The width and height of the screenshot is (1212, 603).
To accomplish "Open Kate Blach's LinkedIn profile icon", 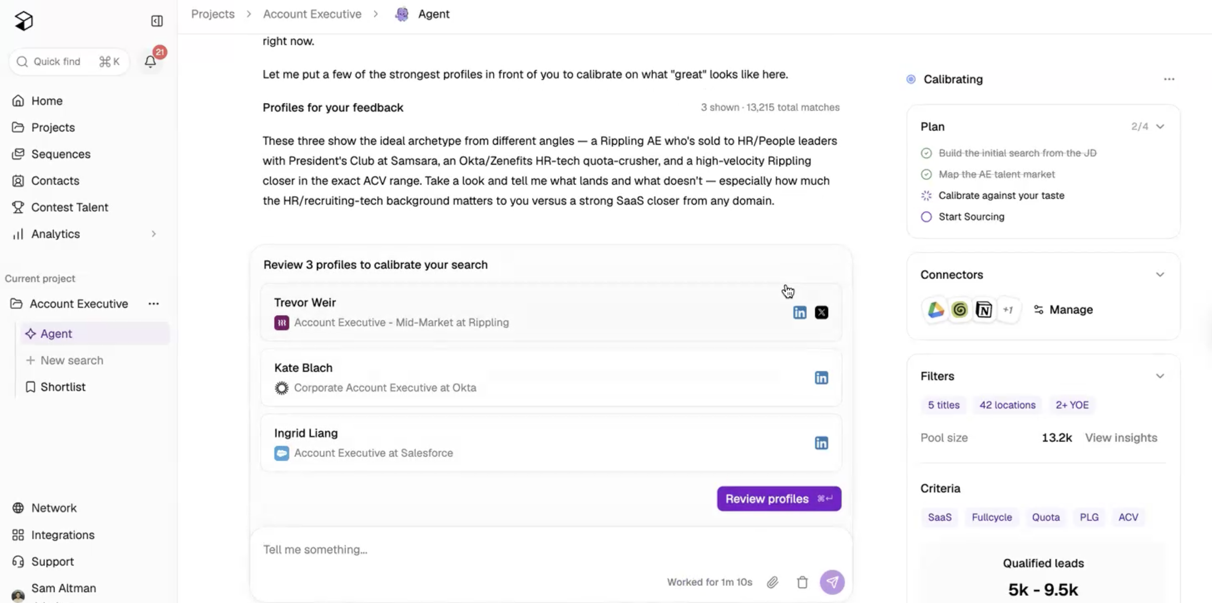I will tap(821, 378).
